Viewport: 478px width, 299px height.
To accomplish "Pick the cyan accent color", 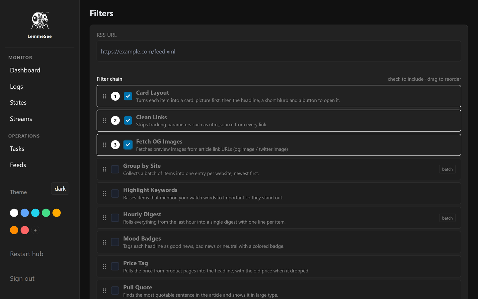I will click(35, 213).
